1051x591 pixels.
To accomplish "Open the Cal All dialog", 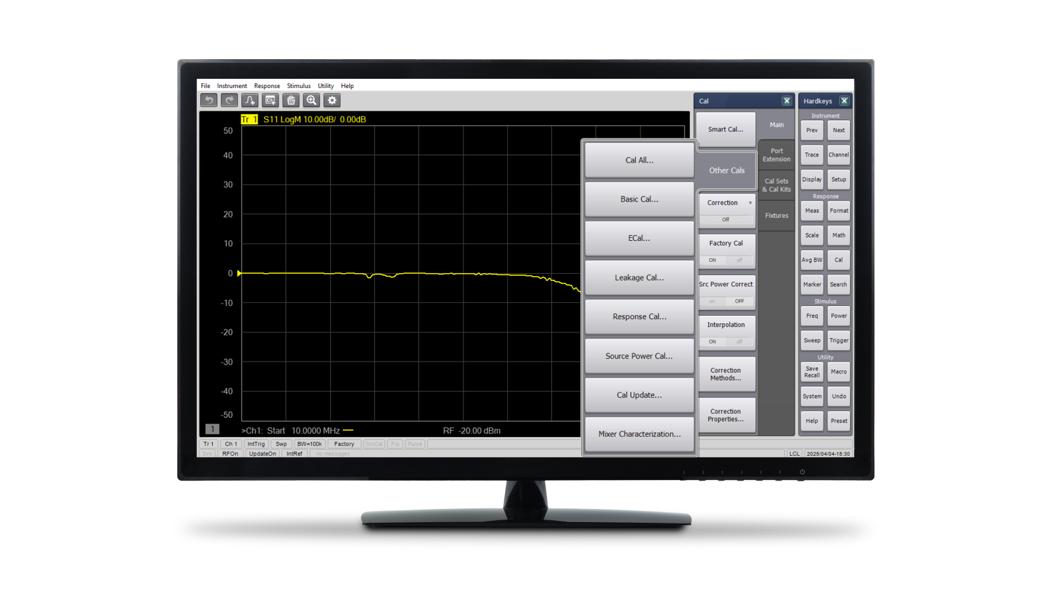I will pyautogui.click(x=639, y=160).
